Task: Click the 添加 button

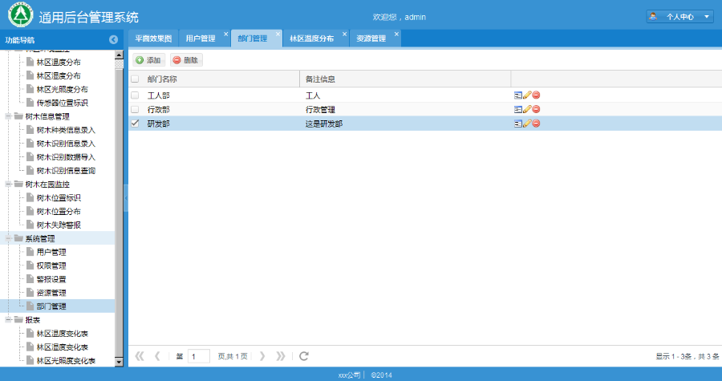Action: click(x=148, y=60)
